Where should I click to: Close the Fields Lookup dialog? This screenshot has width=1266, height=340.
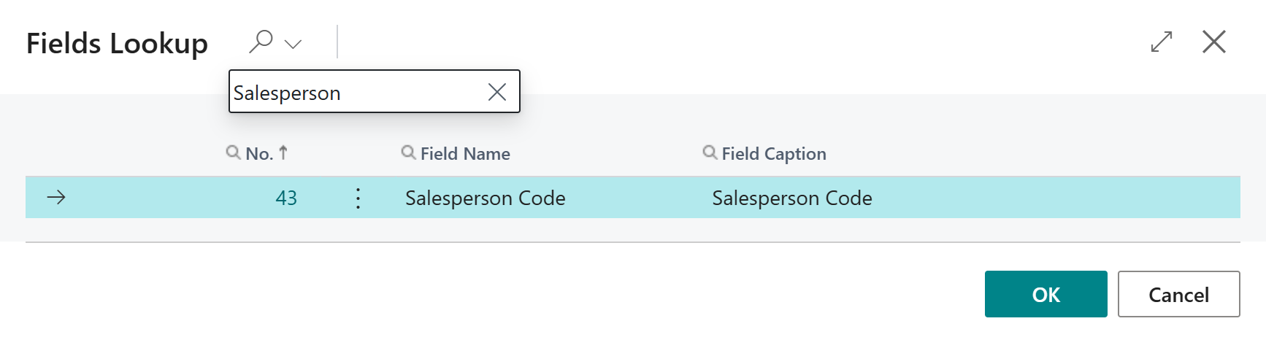[1213, 42]
